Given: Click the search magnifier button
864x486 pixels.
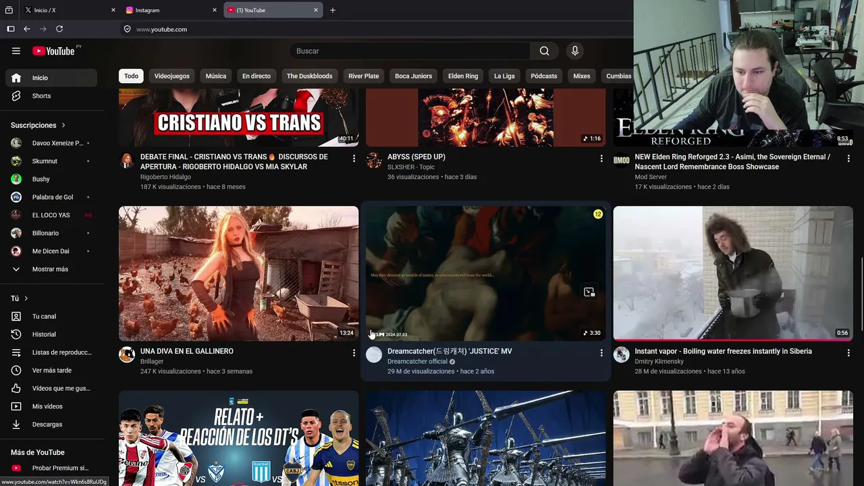Looking at the screenshot, I should click(x=544, y=51).
